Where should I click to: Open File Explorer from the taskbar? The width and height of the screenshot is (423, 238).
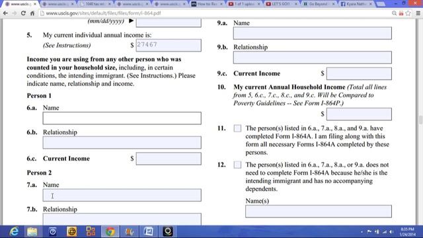32,231
